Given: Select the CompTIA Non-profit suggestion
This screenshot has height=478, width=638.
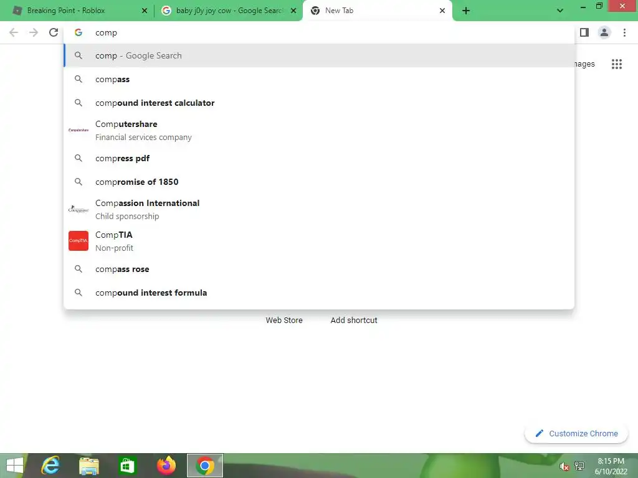Looking at the screenshot, I should (320, 241).
